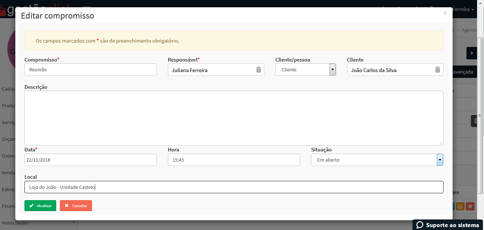Open the Situação dropdown showing Em aberto

[x=440, y=160]
